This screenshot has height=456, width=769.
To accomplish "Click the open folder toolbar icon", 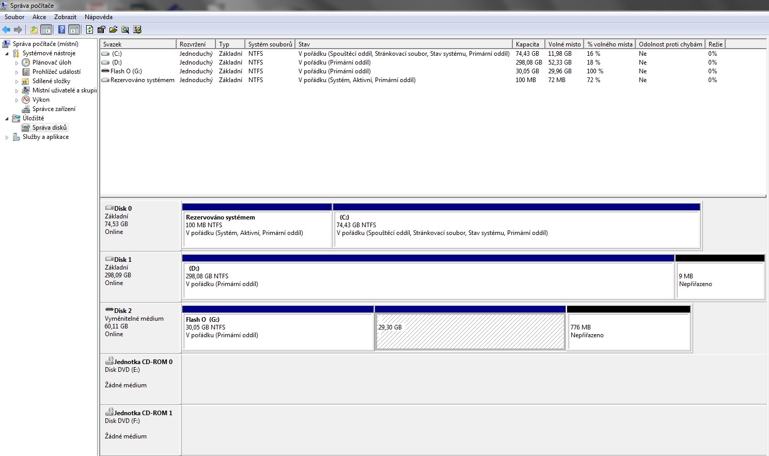I will pos(113,29).
